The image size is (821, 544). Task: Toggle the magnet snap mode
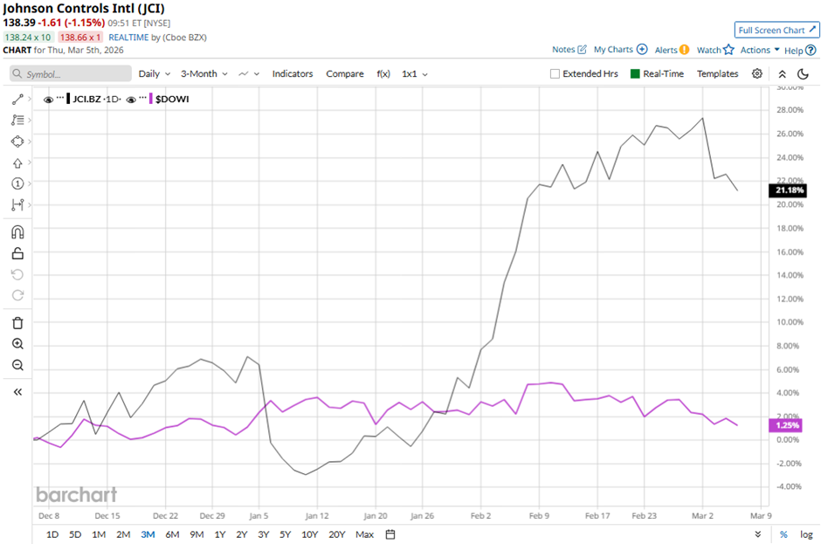coord(17,232)
